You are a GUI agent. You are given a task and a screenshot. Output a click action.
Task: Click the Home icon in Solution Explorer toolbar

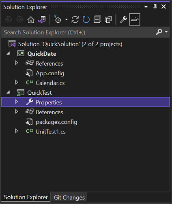coord(31,19)
